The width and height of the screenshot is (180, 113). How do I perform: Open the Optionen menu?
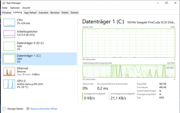[15, 8]
